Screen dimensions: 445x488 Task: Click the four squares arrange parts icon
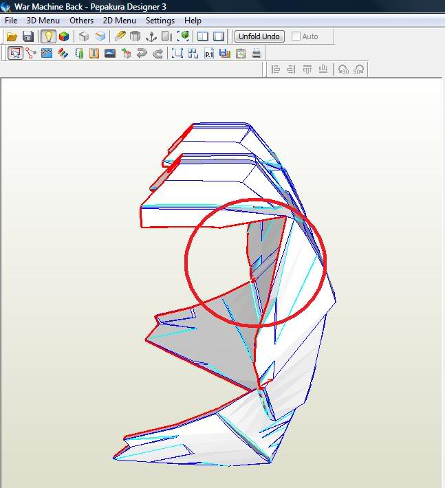tap(193, 53)
